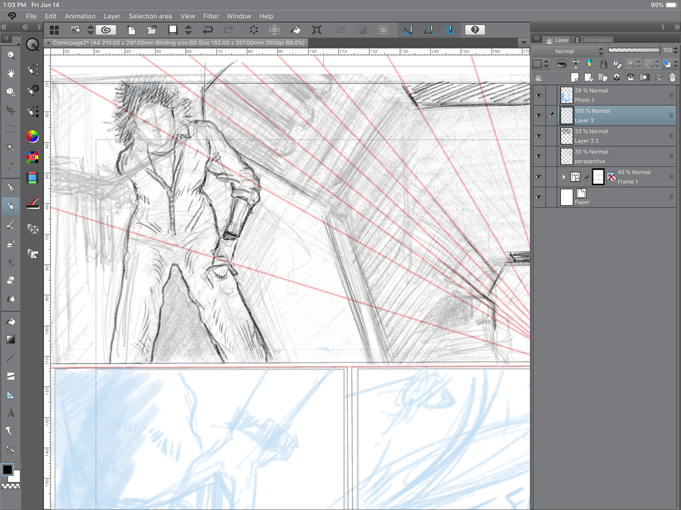Hide Layer 3 2 visibility eye
The image size is (681, 510).
(539, 136)
